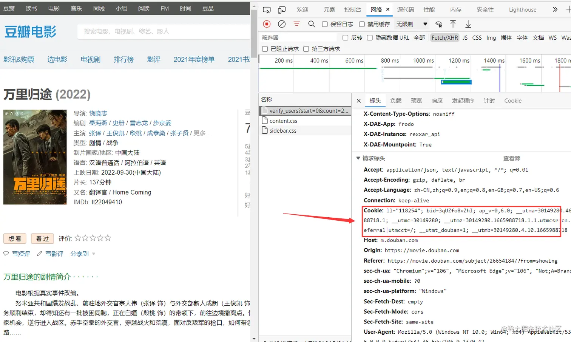Enable the preserve log checkbox

[325, 24]
